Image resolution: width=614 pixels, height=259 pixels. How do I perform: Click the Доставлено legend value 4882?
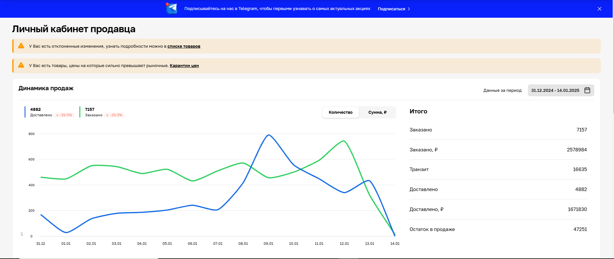pyautogui.click(x=35, y=110)
